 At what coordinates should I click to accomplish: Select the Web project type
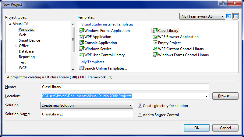[x=23, y=35]
